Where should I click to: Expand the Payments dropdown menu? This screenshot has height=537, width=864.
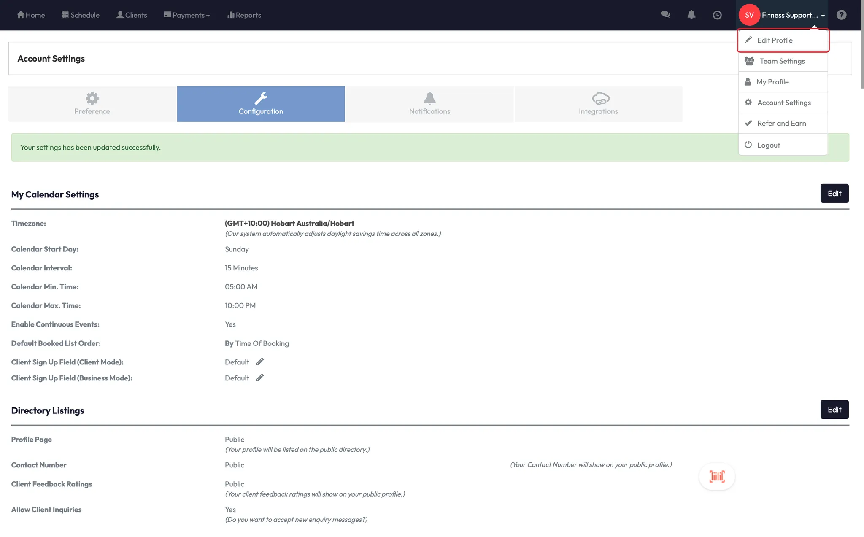tap(187, 15)
